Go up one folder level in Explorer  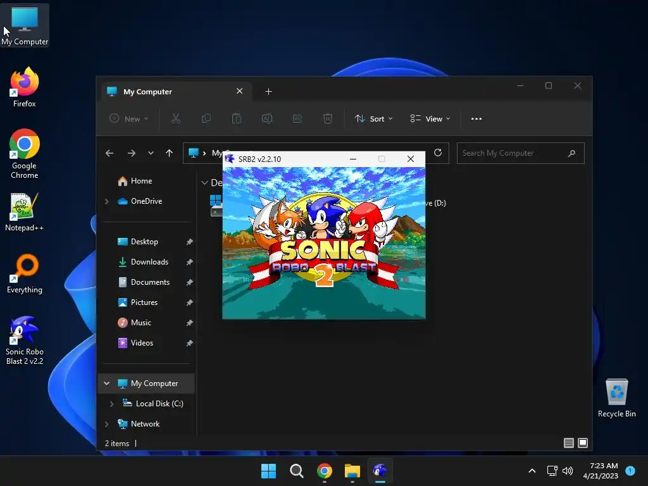tap(169, 153)
